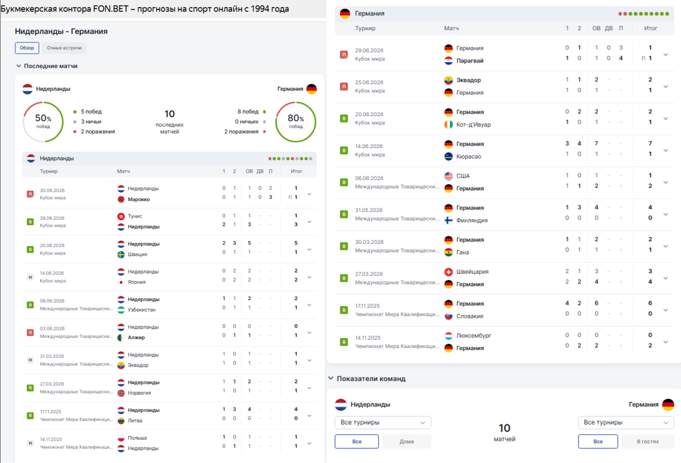
Task: Click the Switzerland flag icon
Action: coord(448,272)
